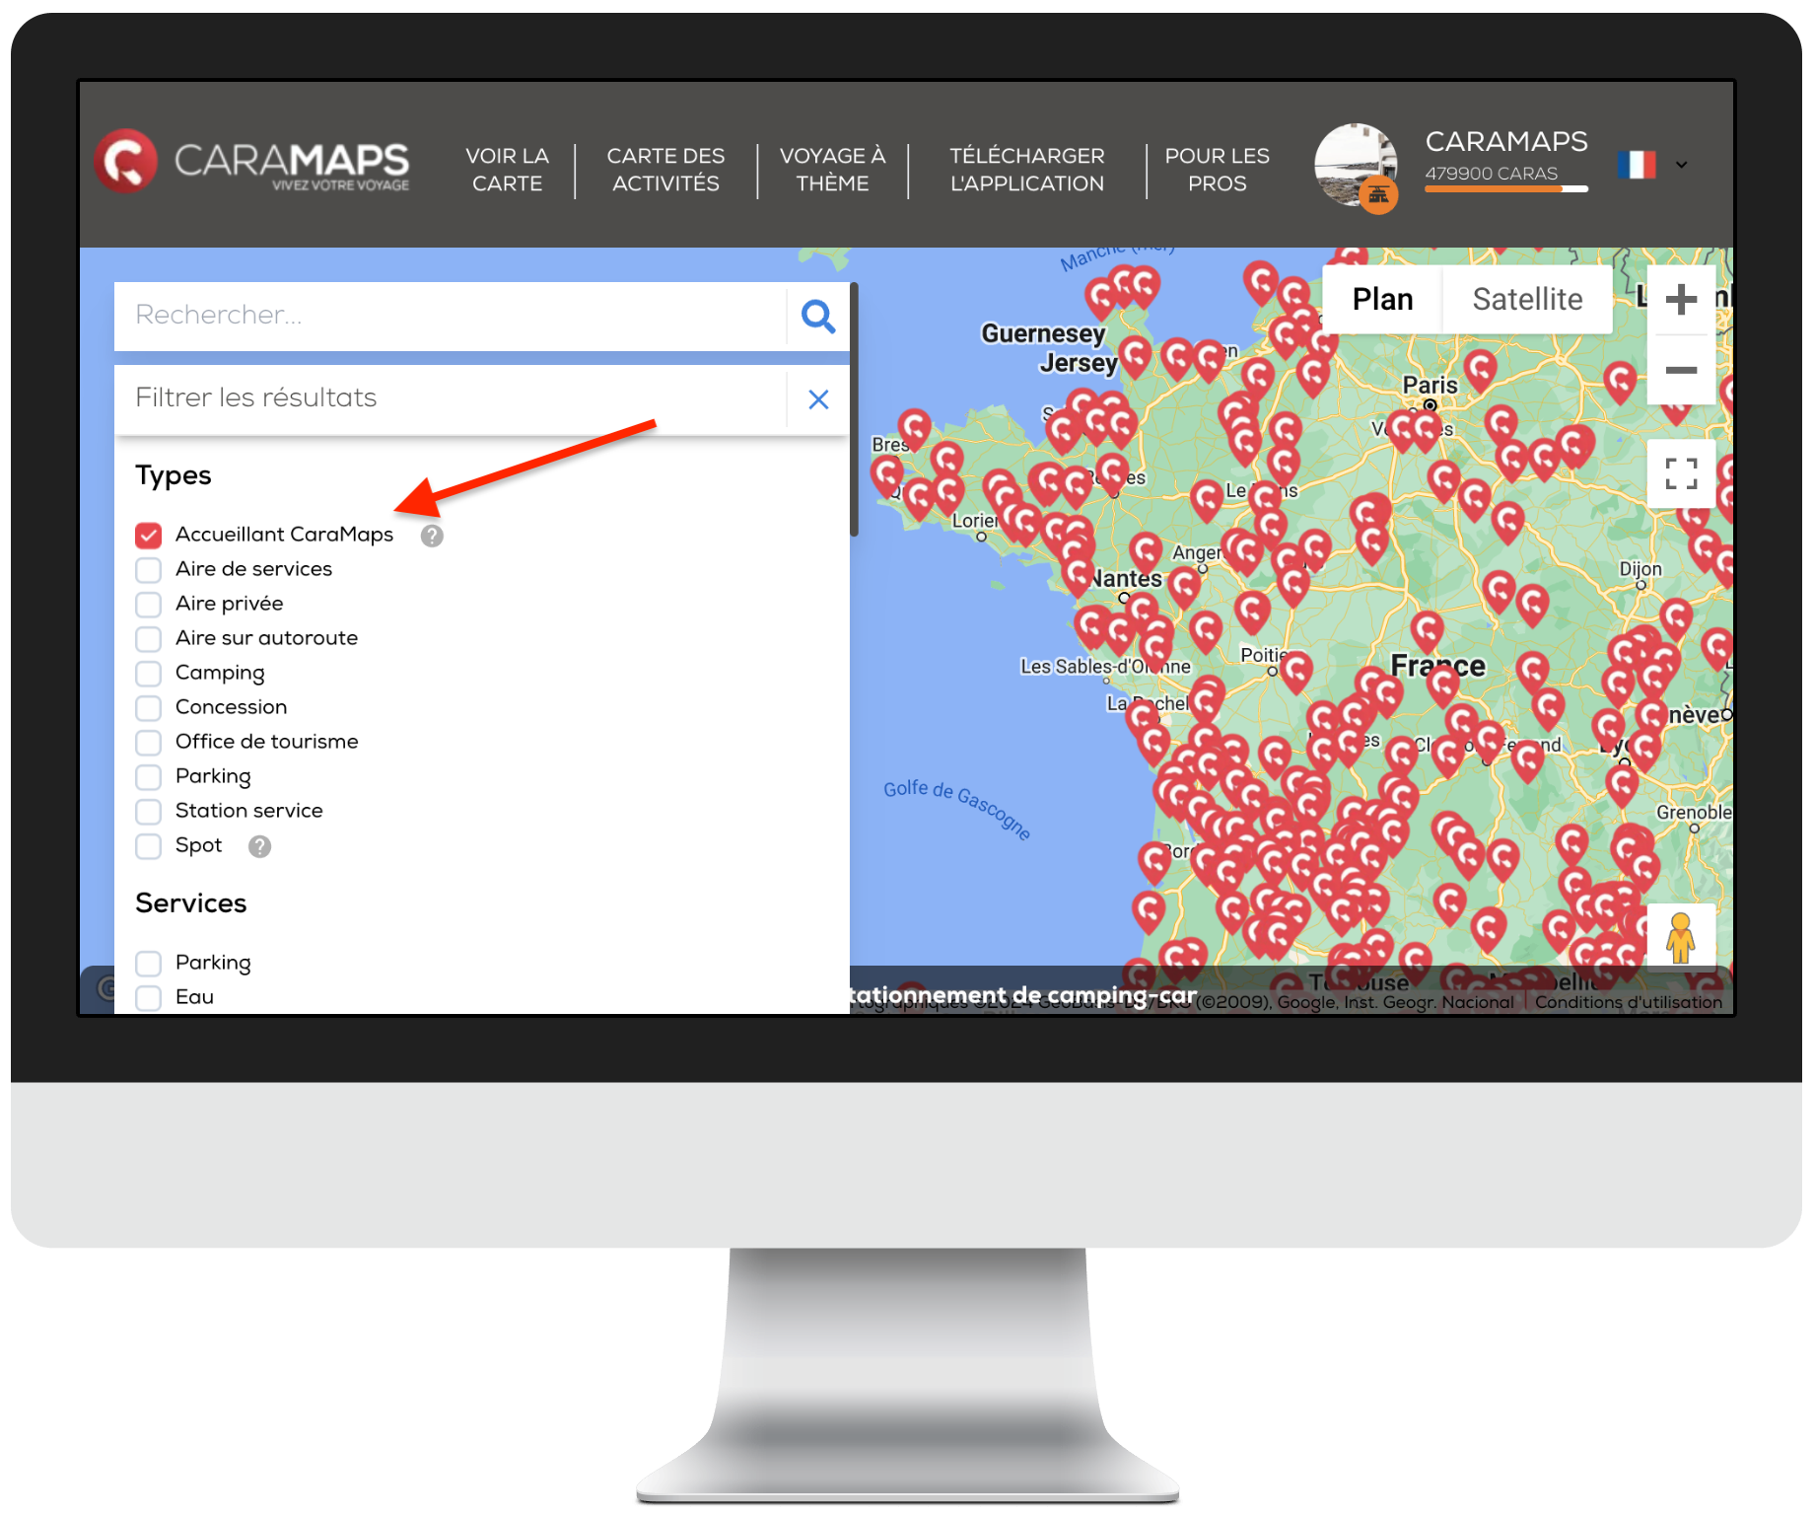Open help icon beside Accueillant CaraMaps
Image resolution: width=1815 pixels, height=1514 pixels.
coord(432,536)
